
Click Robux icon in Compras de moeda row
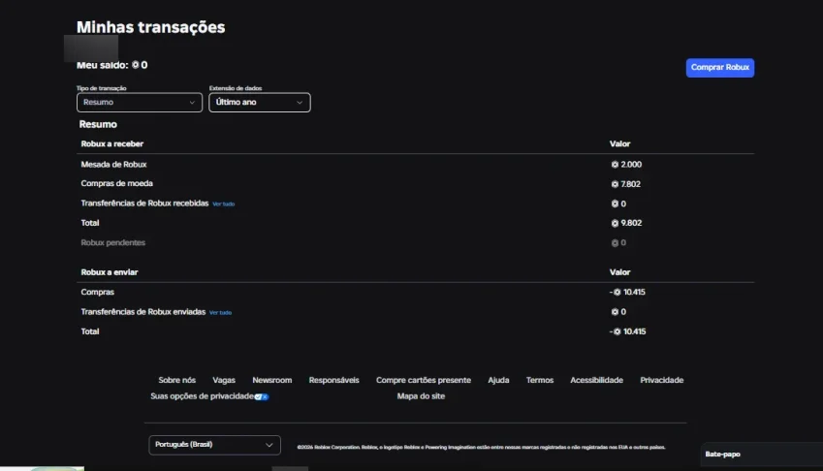pos(615,184)
